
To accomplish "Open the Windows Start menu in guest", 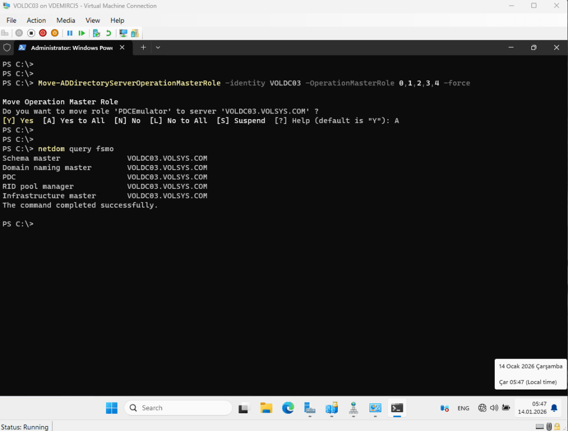I will pos(111,408).
